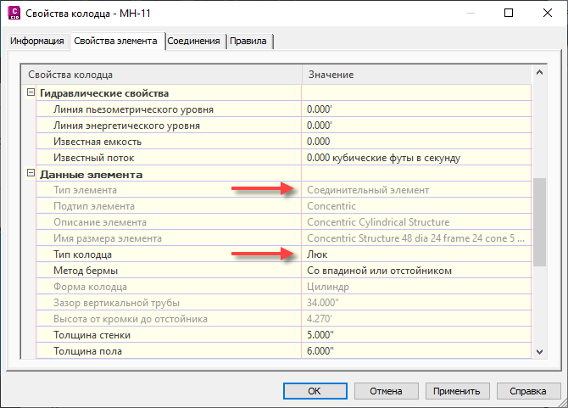Click the Civil 3D app icon in title bar
The width and height of the screenshot is (568, 408).
coord(14,14)
